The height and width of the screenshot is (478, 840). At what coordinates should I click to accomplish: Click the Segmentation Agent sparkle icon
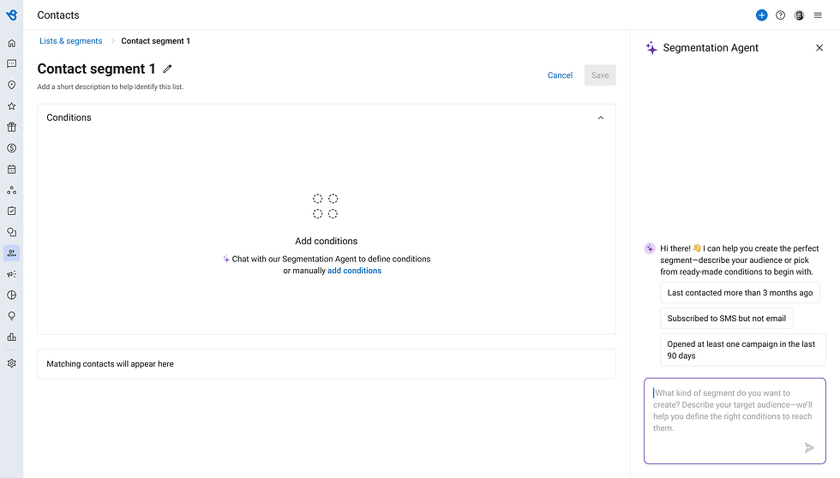pyautogui.click(x=651, y=48)
